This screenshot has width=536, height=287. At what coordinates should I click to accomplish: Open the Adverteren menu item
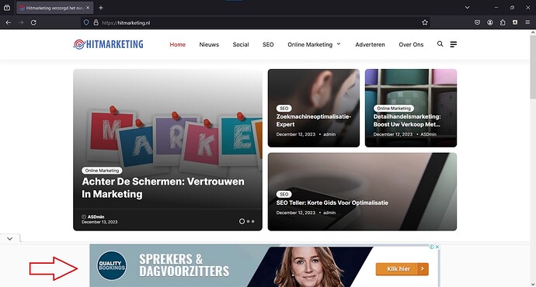(370, 44)
